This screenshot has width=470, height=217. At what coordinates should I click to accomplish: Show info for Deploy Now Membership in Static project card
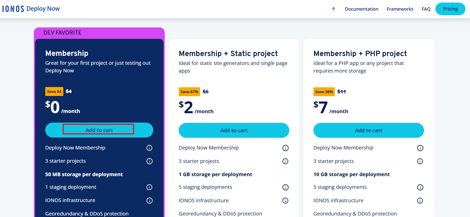285,148
